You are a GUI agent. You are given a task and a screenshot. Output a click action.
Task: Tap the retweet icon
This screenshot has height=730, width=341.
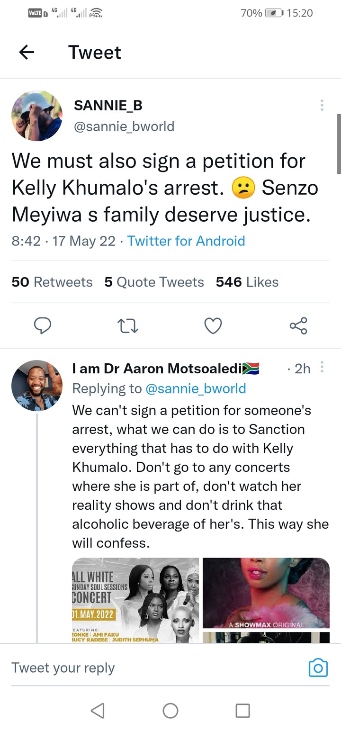pos(128,326)
